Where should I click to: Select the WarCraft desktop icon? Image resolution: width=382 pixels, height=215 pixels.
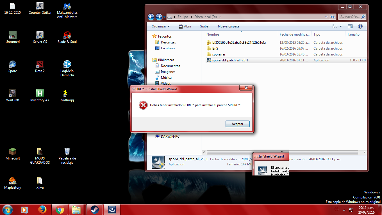13,96
